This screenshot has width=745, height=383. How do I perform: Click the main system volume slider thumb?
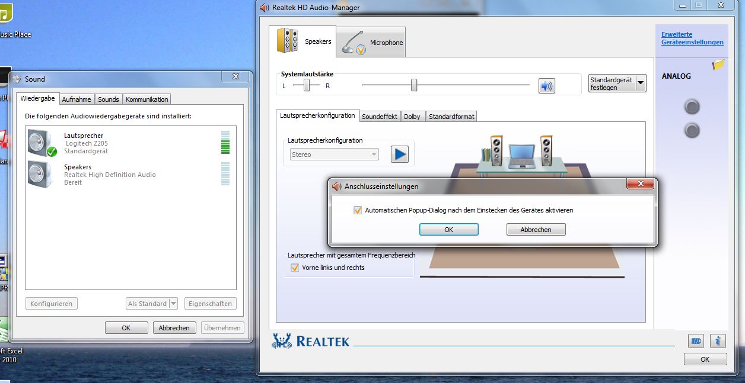(414, 85)
